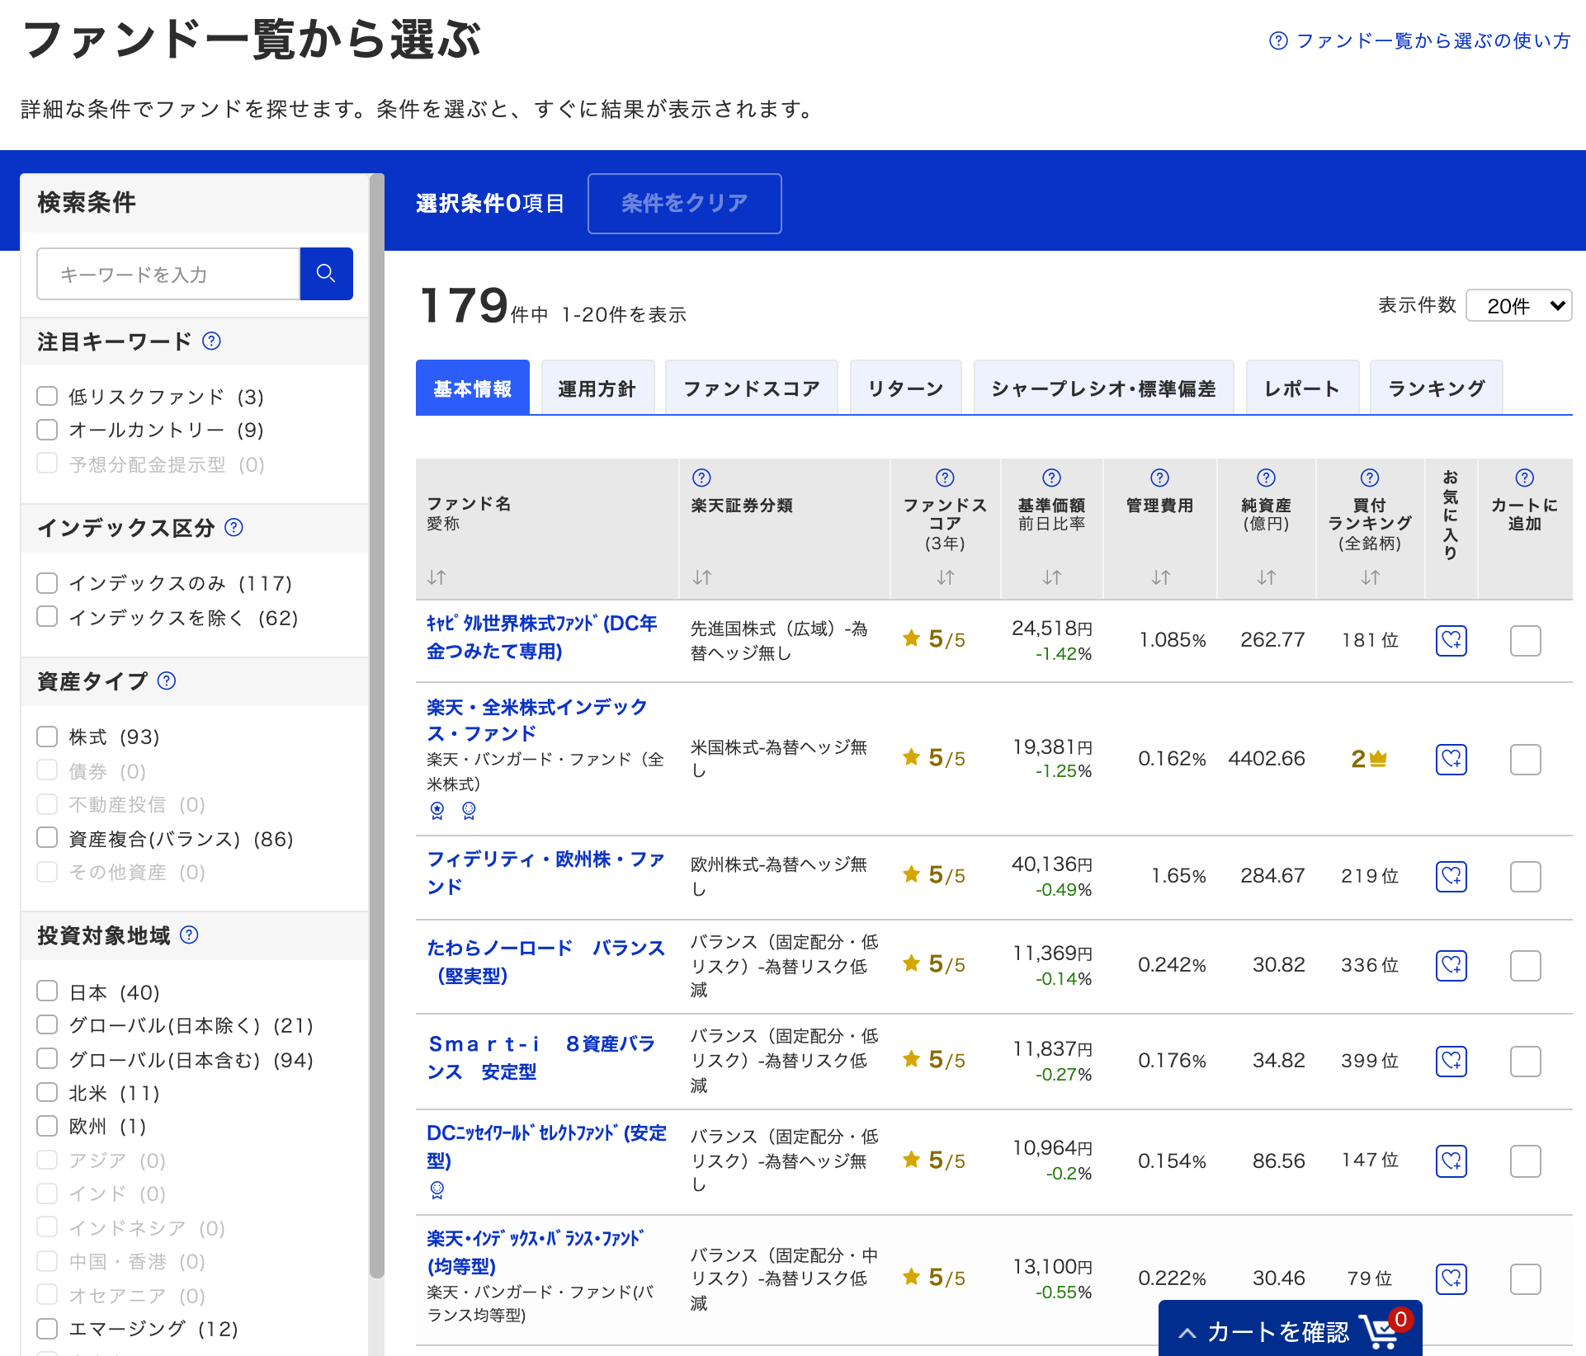Check the 北米 region filter

coord(47,1093)
